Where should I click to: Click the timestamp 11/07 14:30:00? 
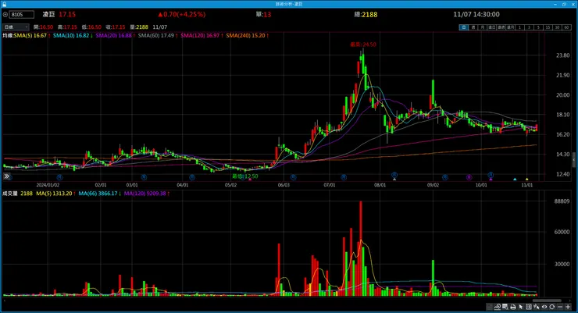pos(476,14)
